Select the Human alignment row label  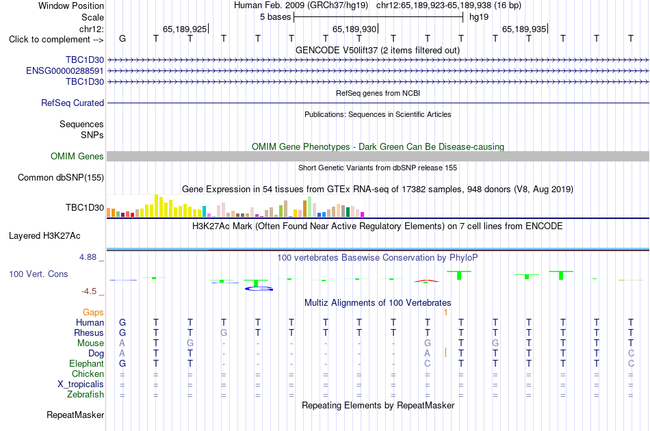point(90,322)
